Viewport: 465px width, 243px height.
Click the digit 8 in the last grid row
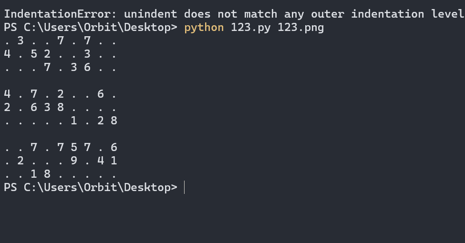(47, 174)
